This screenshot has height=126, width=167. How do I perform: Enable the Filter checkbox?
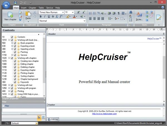[3, 106]
